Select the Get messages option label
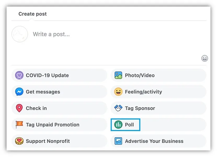This screenshot has height=157, width=217. (43, 92)
